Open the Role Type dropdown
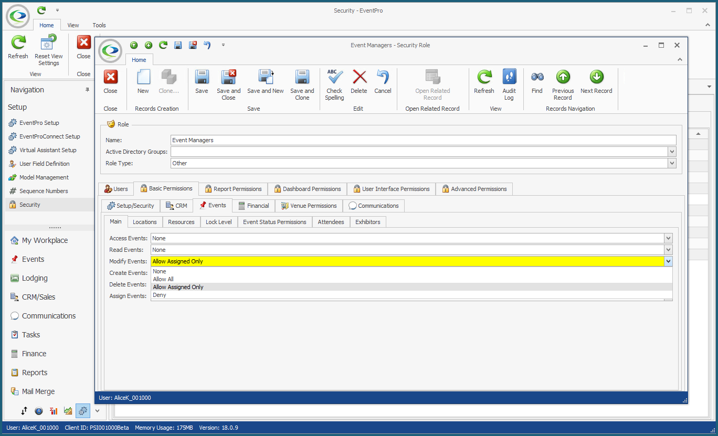 672,163
